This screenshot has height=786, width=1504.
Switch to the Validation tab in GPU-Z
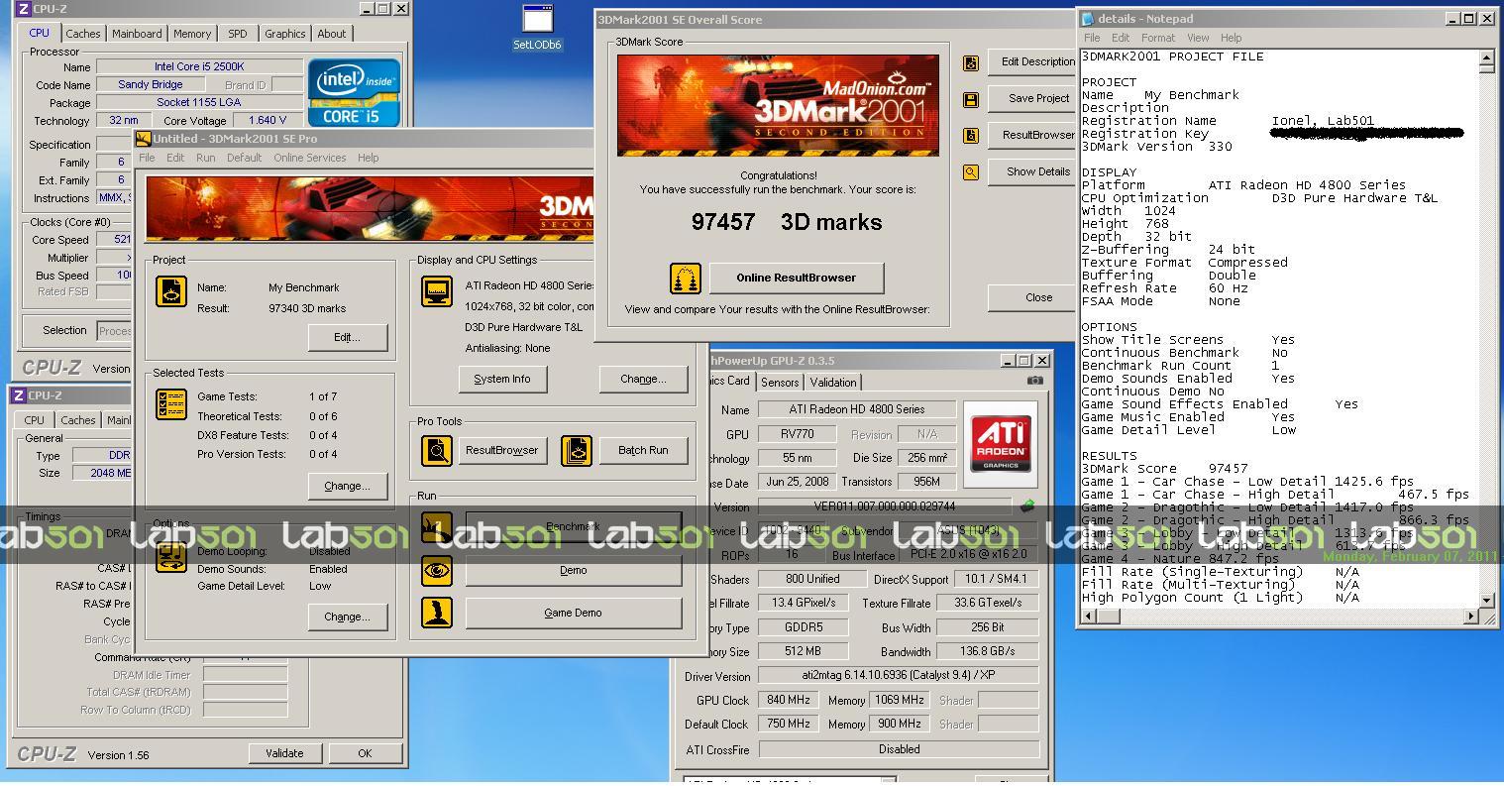833,383
